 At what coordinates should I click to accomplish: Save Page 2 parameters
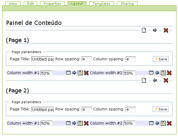point(161,109)
